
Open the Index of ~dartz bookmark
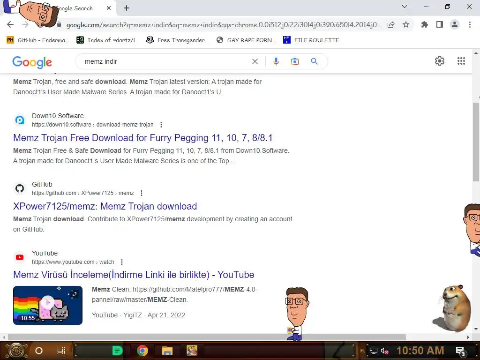[x=107, y=40]
